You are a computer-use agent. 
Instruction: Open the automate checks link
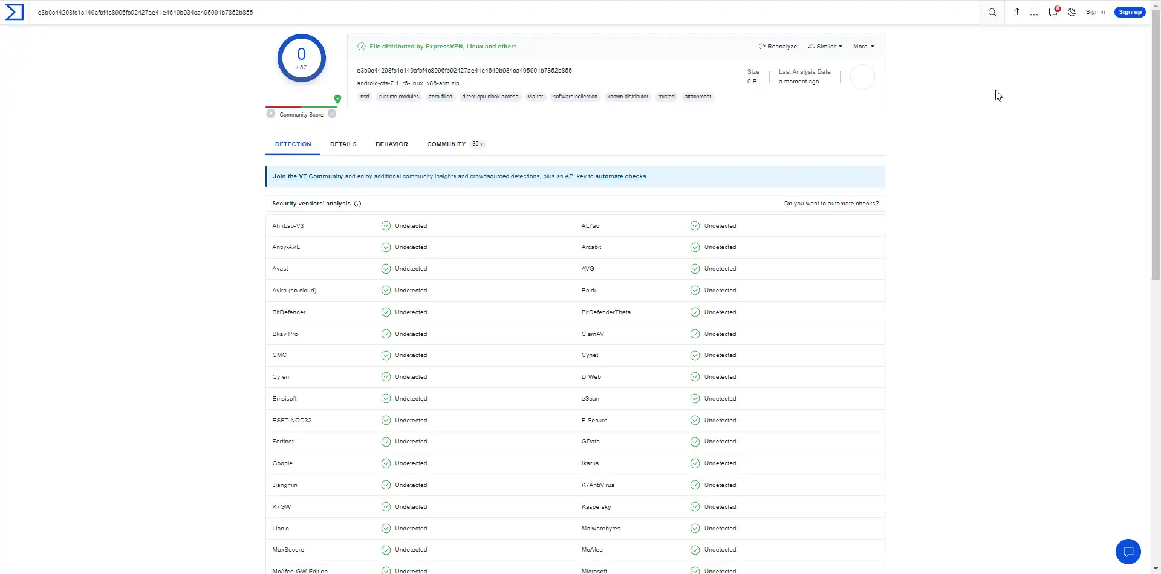pyautogui.click(x=621, y=176)
